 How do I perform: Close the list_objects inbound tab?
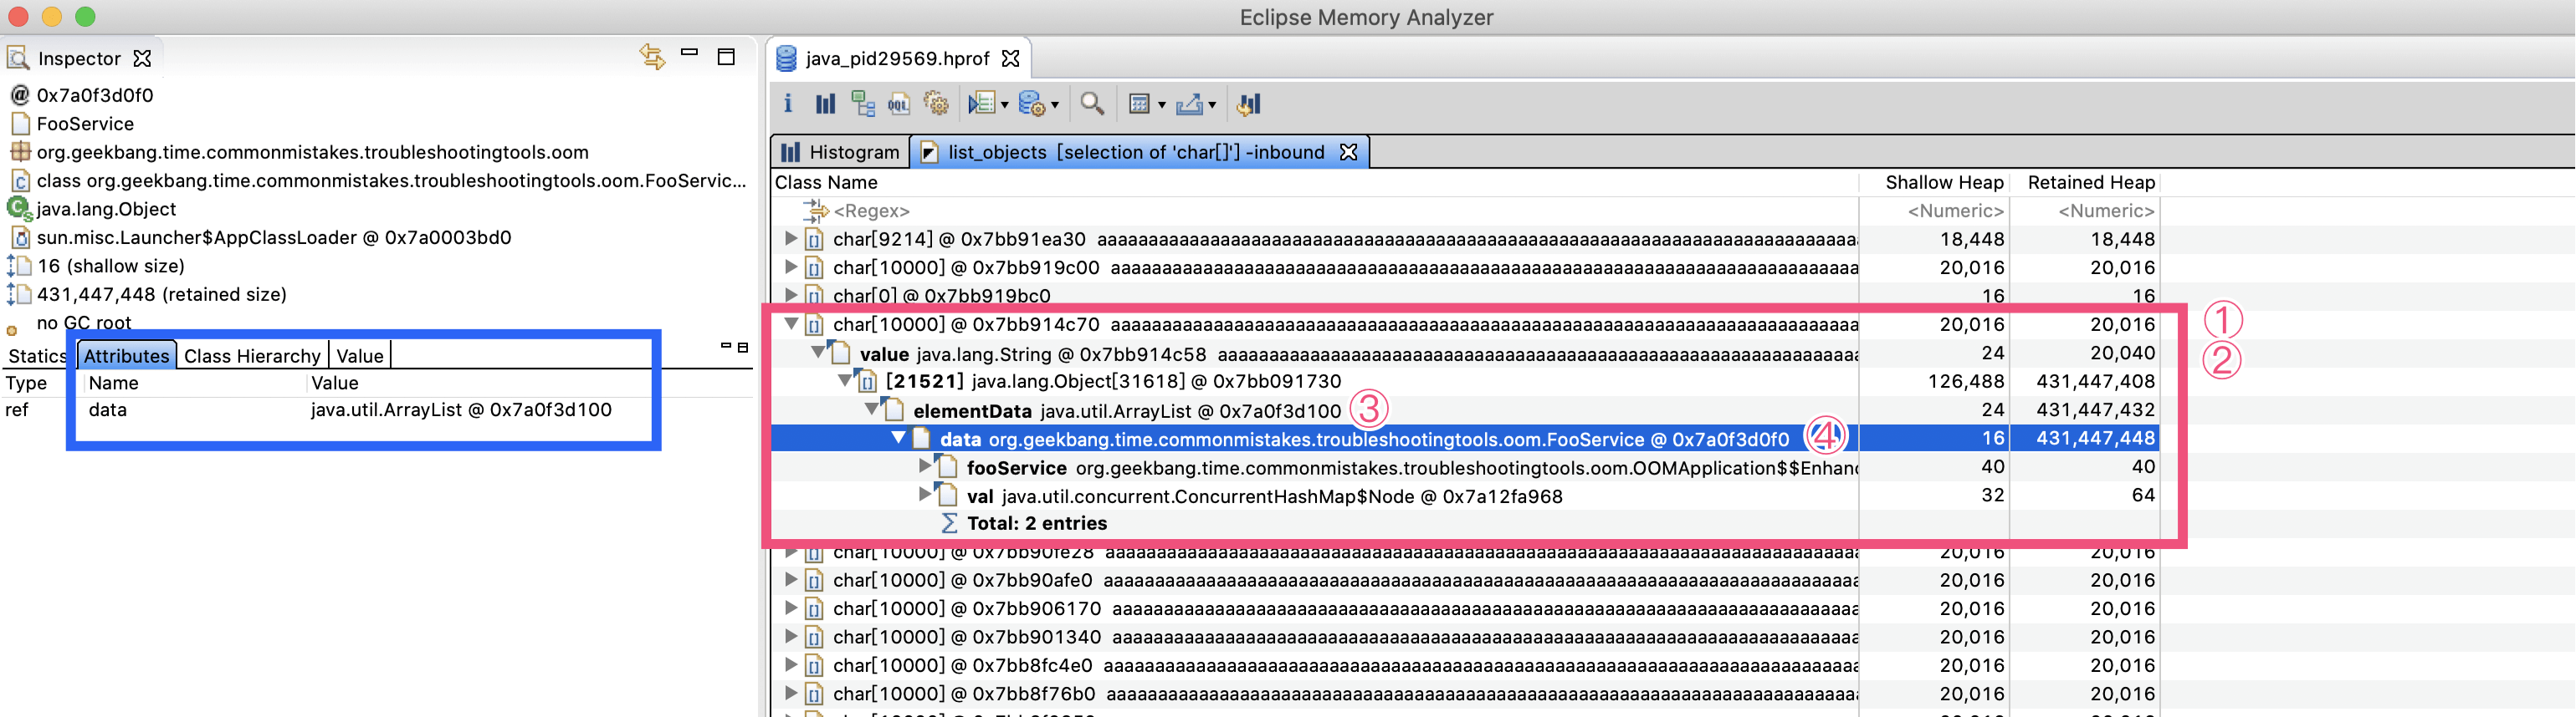1348,152
